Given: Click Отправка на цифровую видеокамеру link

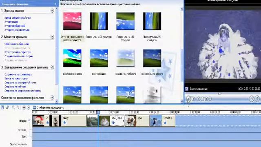Looking at the screenshot, I should point(23,91).
